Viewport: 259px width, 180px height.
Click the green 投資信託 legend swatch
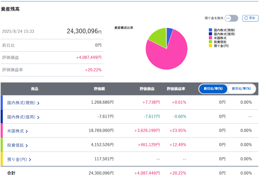pos(210,42)
